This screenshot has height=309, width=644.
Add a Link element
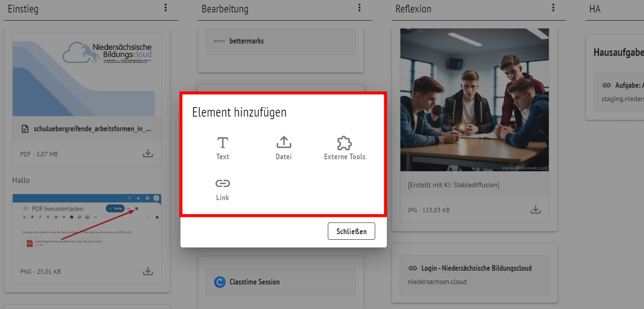(x=222, y=188)
